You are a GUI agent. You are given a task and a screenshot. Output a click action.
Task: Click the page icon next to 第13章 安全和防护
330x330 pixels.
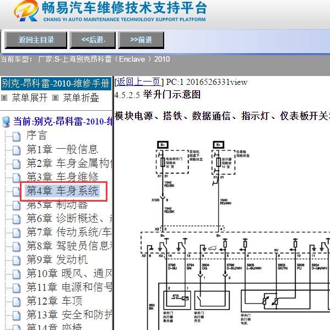tap(17, 316)
